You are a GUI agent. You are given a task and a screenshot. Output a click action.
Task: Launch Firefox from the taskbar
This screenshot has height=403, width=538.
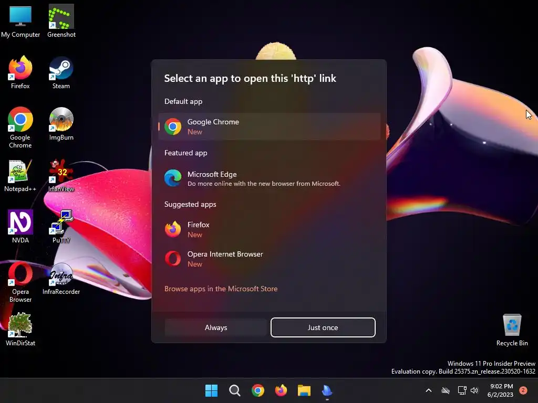(281, 390)
